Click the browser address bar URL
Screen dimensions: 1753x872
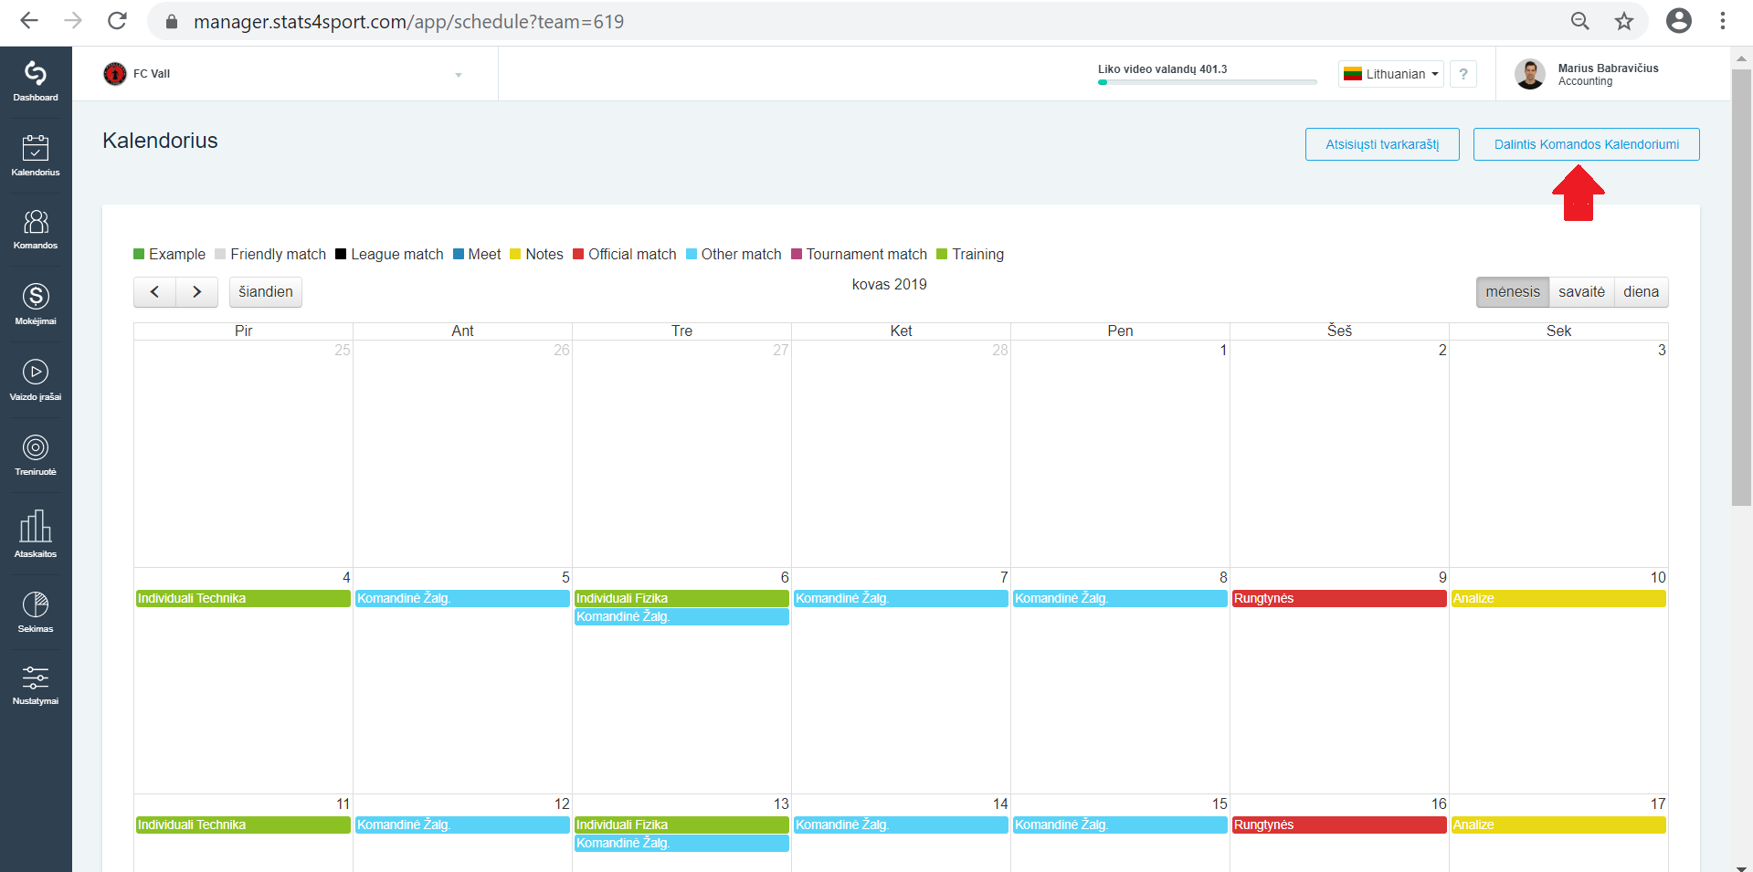(408, 21)
